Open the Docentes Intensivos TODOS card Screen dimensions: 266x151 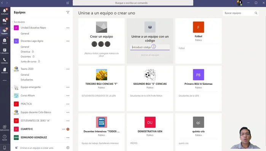tap(102, 132)
